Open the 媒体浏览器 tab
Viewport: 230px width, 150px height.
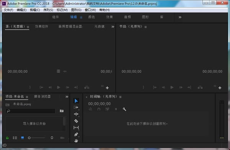[42, 96]
